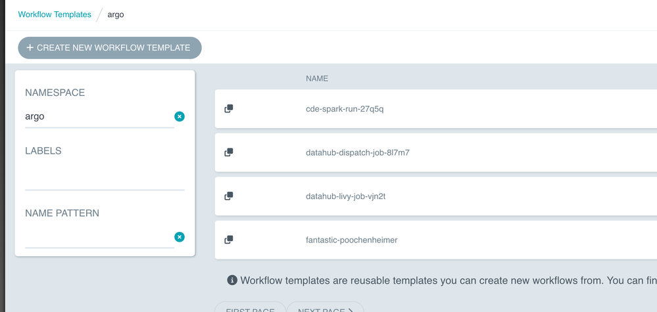Clear the Namespace field with x icon
This screenshot has height=312, width=657.
point(180,117)
